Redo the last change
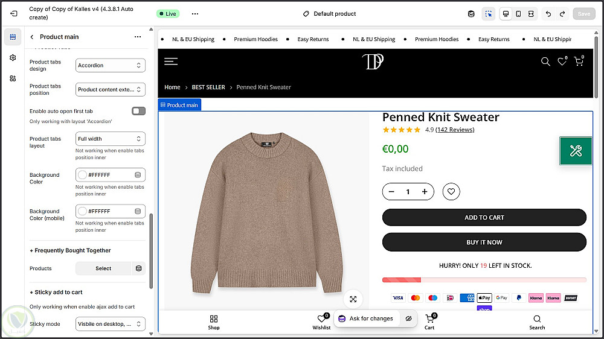Screen dimensions: 604x339 [562, 14]
